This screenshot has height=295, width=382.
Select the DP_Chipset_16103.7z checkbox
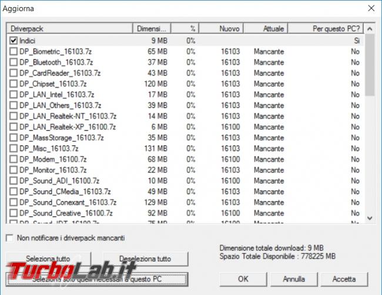[14, 84]
